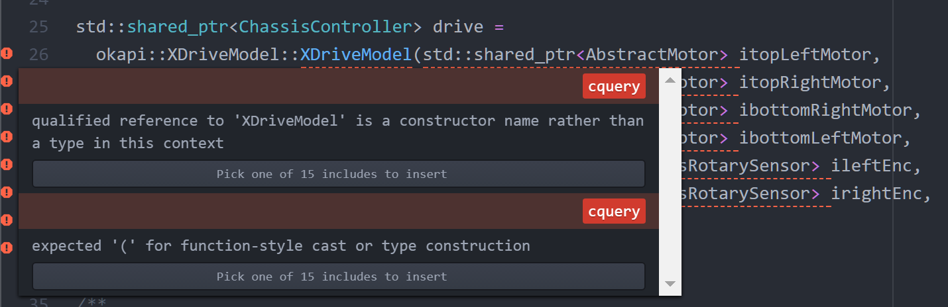This screenshot has width=948, height=307.
Task: Pick an include for the constructor name error
Action: pyautogui.click(x=338, y=174)
